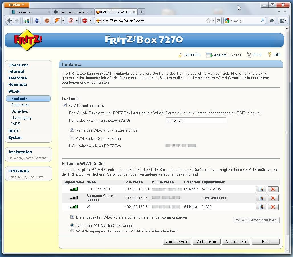The height and width of the screenshot is (257, 293).
Task: Edit the HTC-Desire-HD device entry
Action: pos(261,189)
